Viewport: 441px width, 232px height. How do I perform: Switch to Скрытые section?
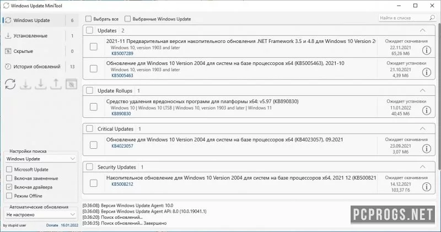pos(41,51)
